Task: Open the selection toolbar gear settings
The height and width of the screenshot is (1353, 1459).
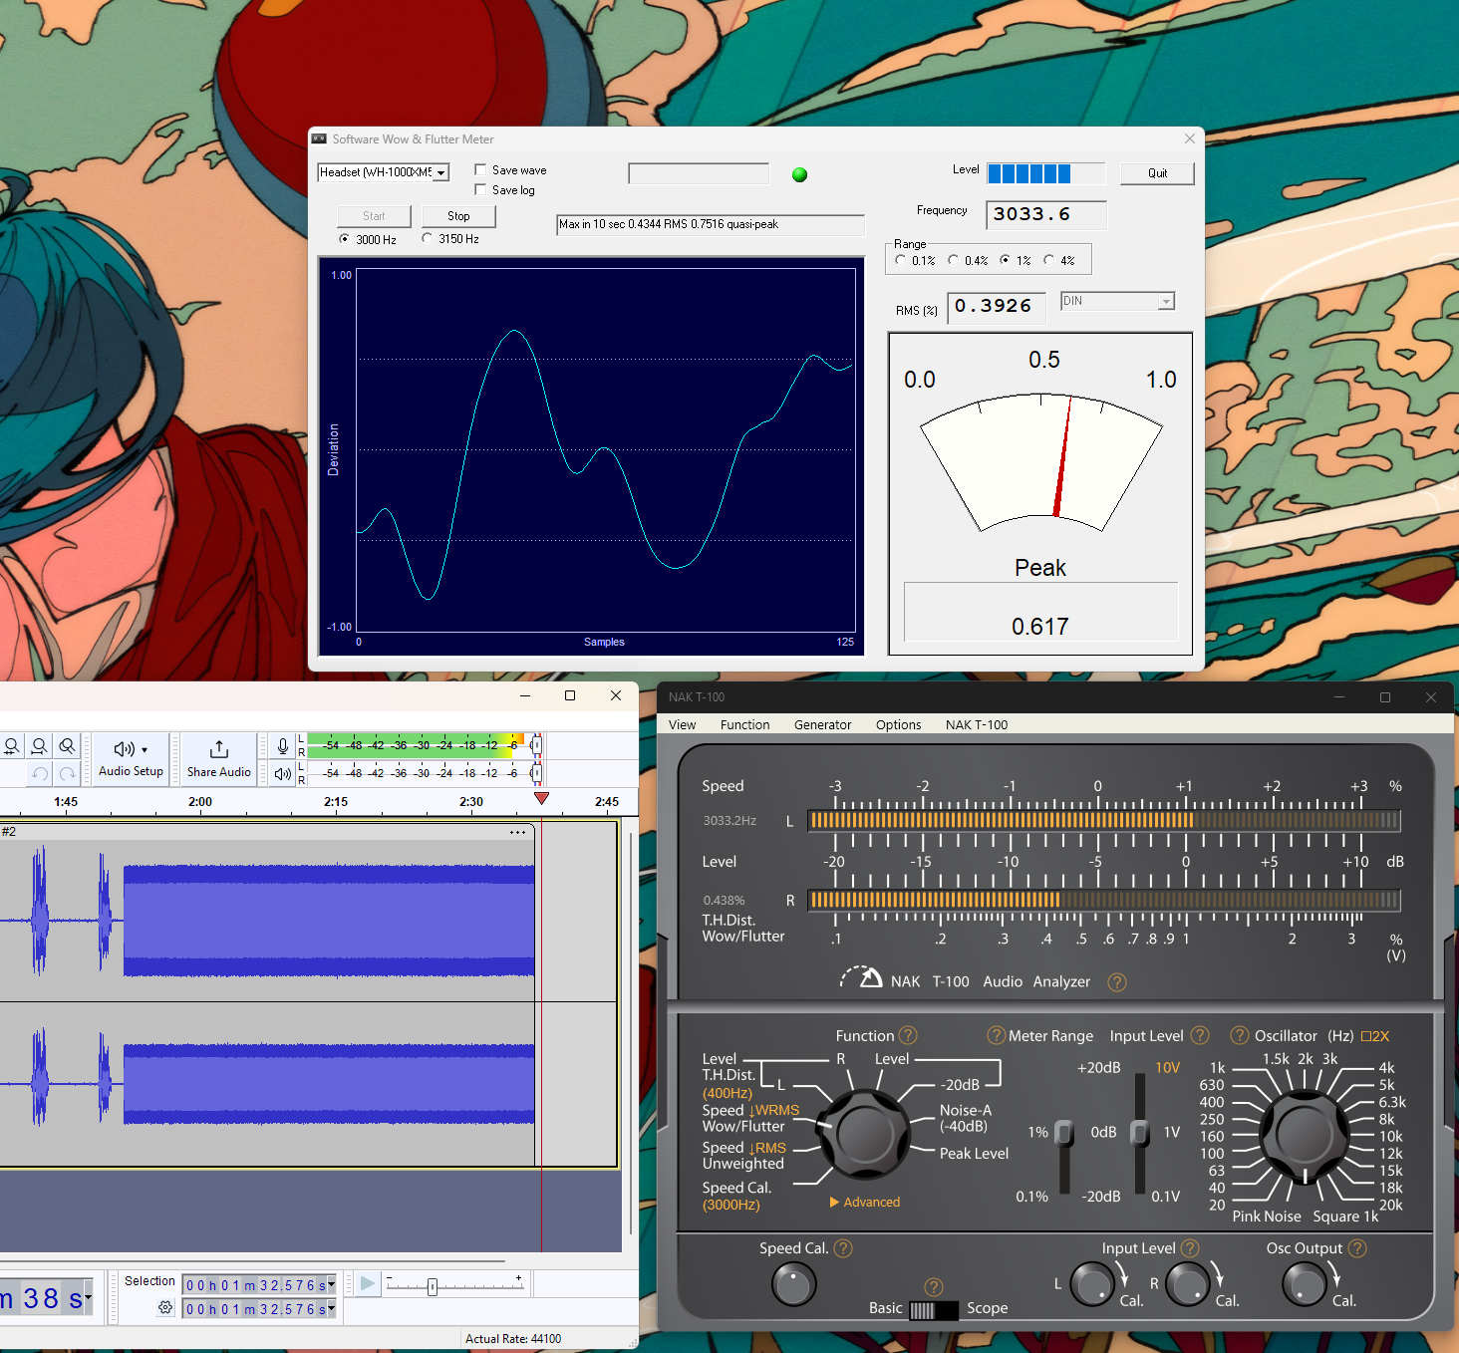Action: coord(165,1307)
